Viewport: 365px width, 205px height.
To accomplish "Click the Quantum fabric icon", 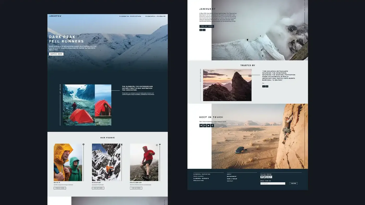I will [121, 144].
